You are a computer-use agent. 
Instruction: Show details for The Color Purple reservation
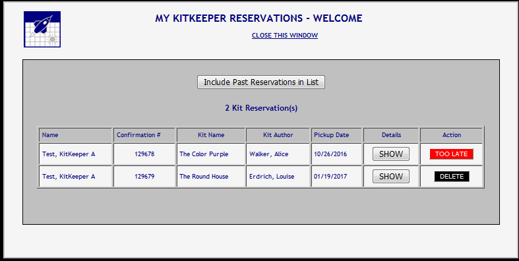click(x=391, y=154)
